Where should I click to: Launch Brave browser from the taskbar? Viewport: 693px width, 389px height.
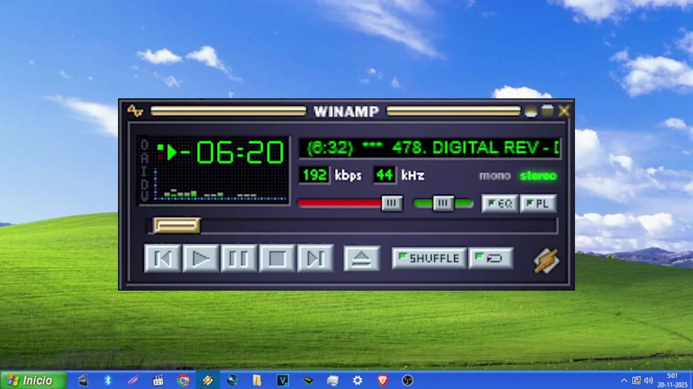coord(383,380)
